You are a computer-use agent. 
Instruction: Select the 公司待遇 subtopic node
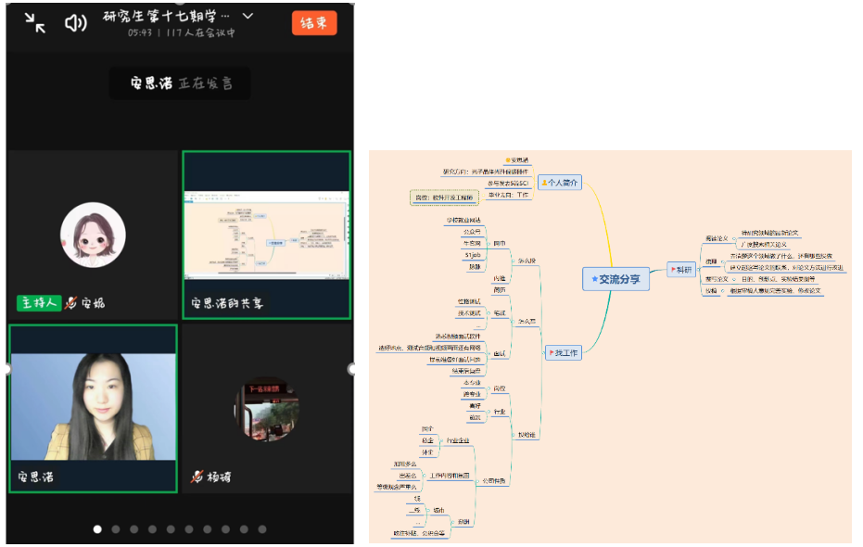493,481
